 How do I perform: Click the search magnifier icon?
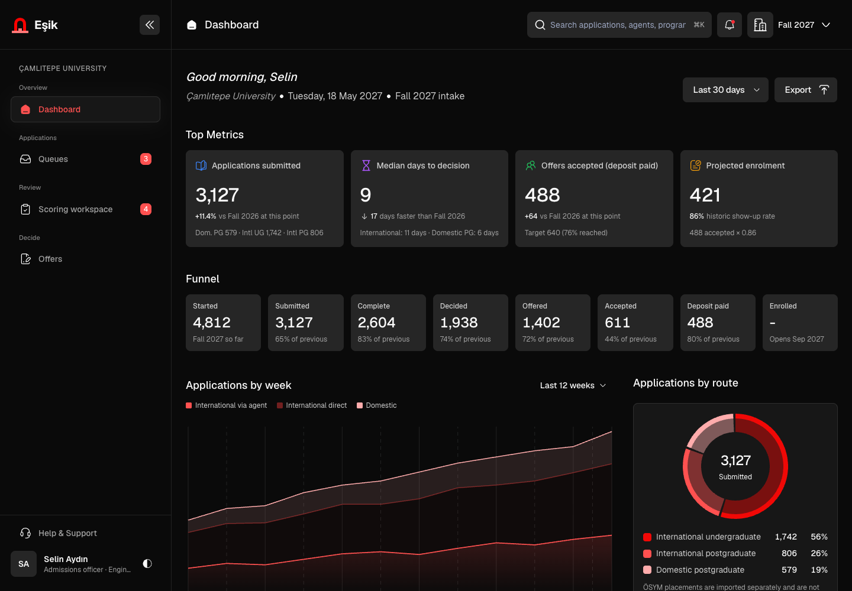tap(540, 25)
